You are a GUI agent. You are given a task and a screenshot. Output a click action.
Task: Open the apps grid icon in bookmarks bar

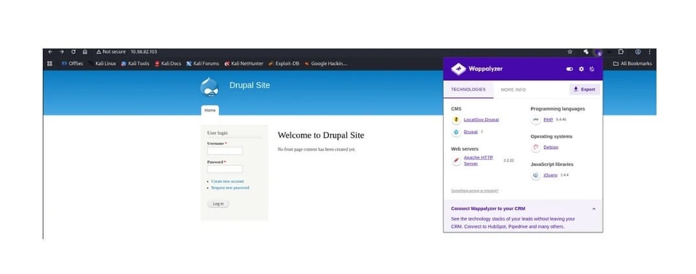click(50, 63)
